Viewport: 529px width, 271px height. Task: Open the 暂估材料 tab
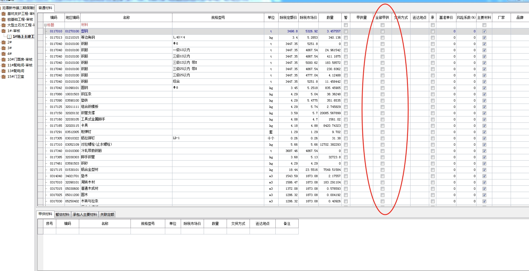point(63,214)
